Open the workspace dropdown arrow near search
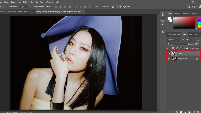The image size is (201, 113). (197, 7)
